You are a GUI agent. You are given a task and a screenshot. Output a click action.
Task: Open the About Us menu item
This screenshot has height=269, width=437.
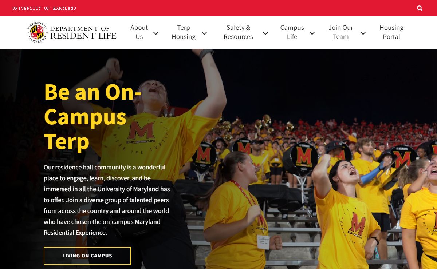point(139,32)
